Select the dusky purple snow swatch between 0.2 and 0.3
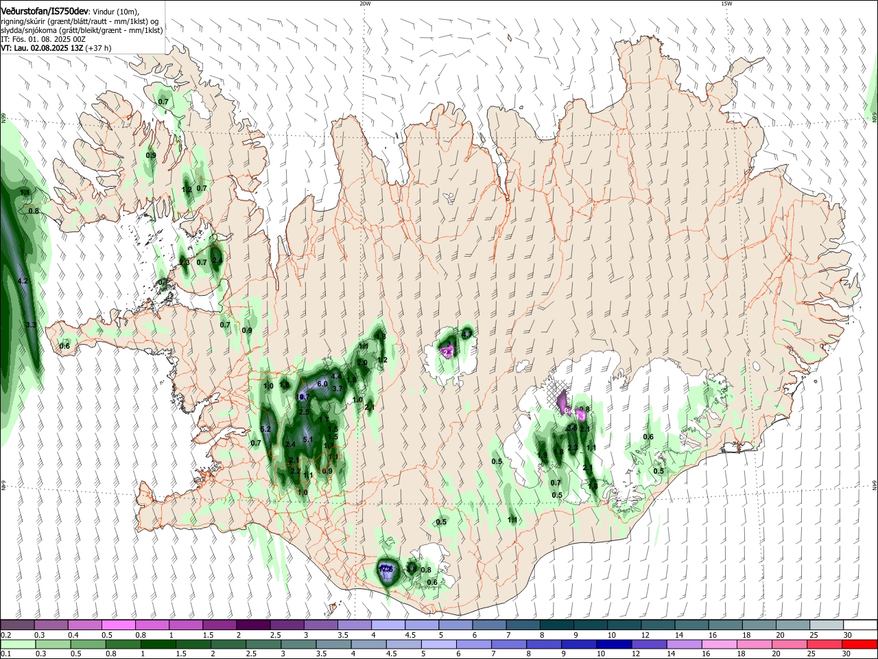This screenshot has width=878, height=659. (17, 625)
